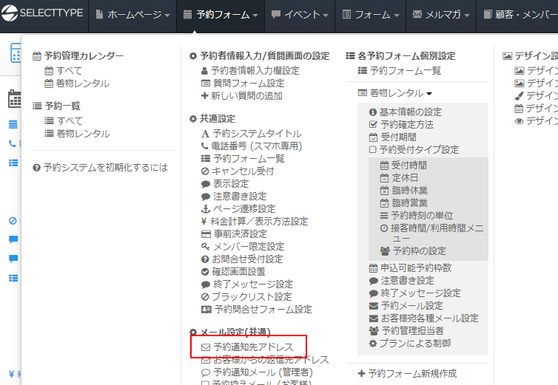558x385 pixels.
Task: Click the 電話番号 phone icon
Action: 205,146
